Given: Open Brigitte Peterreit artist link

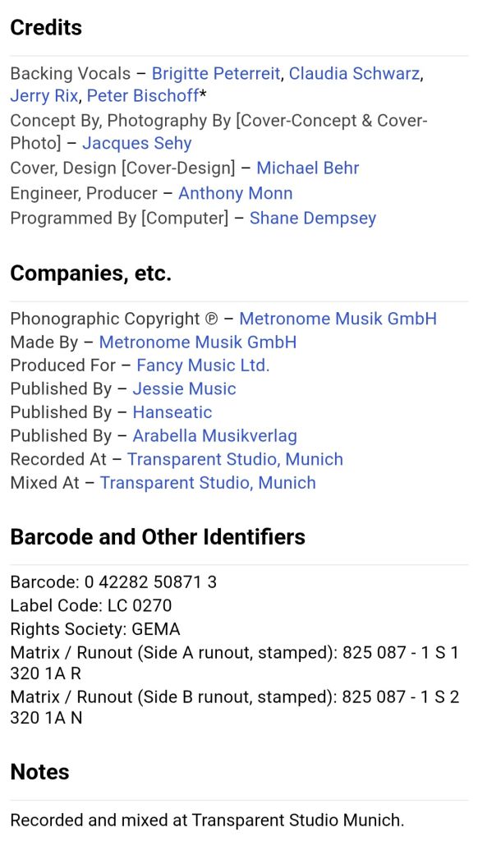Looking at the screenshot, I should tap(216, 73).
